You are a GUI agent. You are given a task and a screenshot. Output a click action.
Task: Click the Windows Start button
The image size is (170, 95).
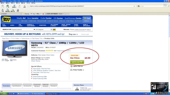pos(4,94)
